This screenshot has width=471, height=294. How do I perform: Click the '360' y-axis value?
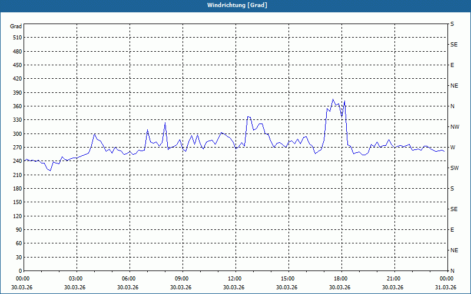click(18, 106)
